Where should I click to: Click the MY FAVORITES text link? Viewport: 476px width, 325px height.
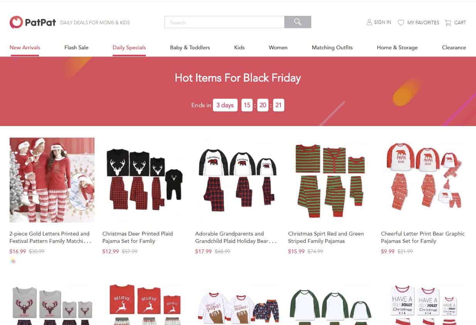tap(423, 23)
